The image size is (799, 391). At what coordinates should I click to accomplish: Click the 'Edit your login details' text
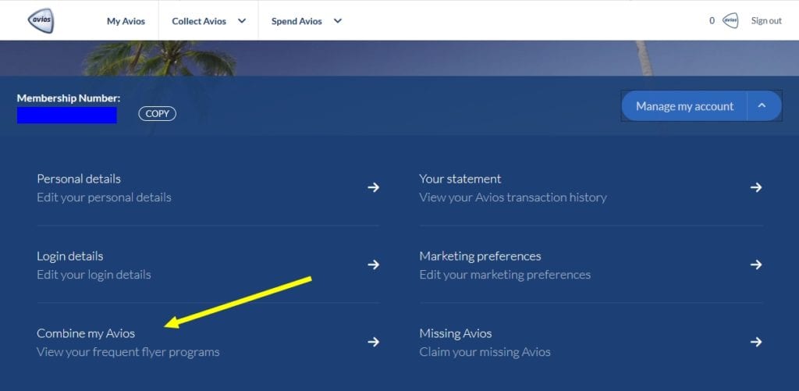click(94, 275)
